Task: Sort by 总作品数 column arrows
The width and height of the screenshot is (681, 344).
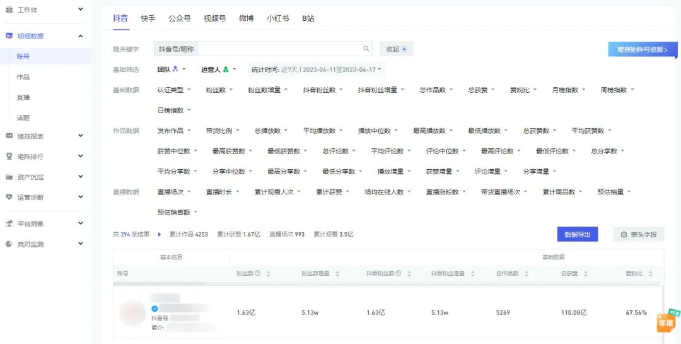Action: pyautogui.click(x=527, y=274)
